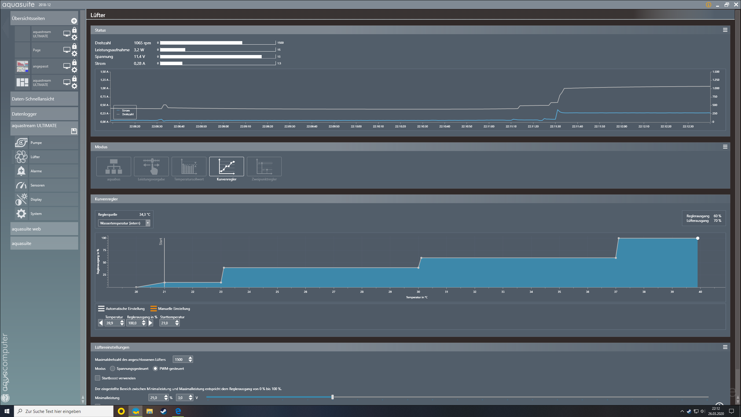Open the Lüftereinstellungen panel hamburger menu
This screenshot has height=417, width=741.
(x=725, y=347)
